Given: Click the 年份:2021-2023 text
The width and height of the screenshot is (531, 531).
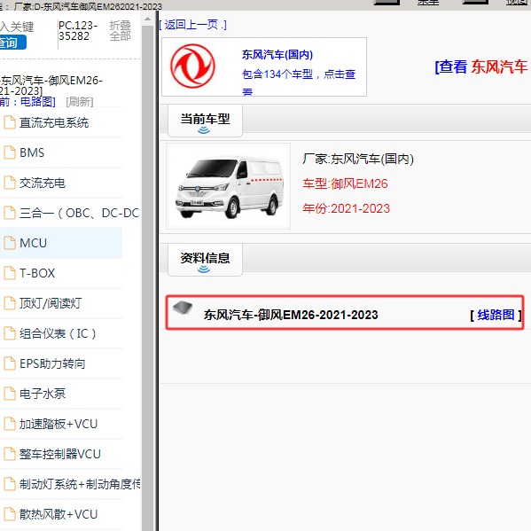Looking at the screenshot, I should point(346,208).
